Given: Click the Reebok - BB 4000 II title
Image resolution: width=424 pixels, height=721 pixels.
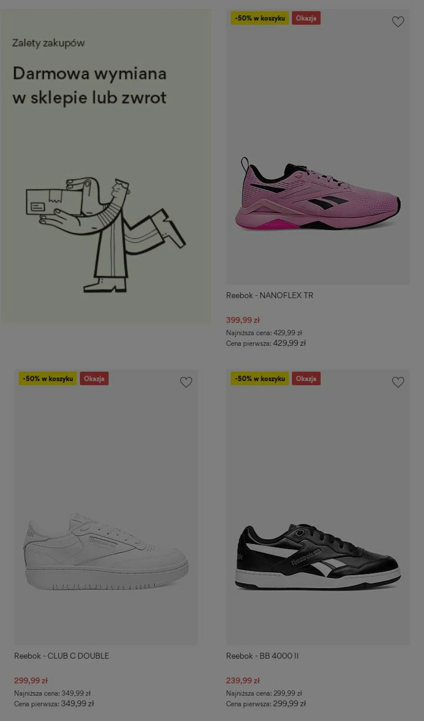Looking at the screenshot, I should point(262,656).
